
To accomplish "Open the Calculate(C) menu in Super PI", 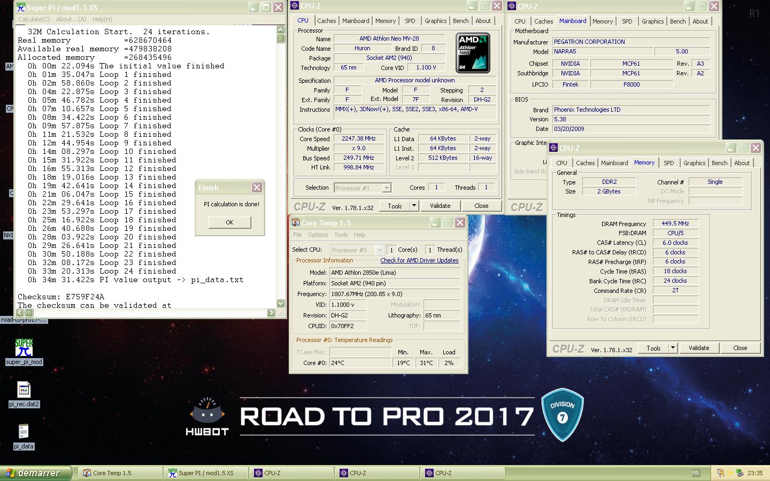I will [x=34, y=19].
